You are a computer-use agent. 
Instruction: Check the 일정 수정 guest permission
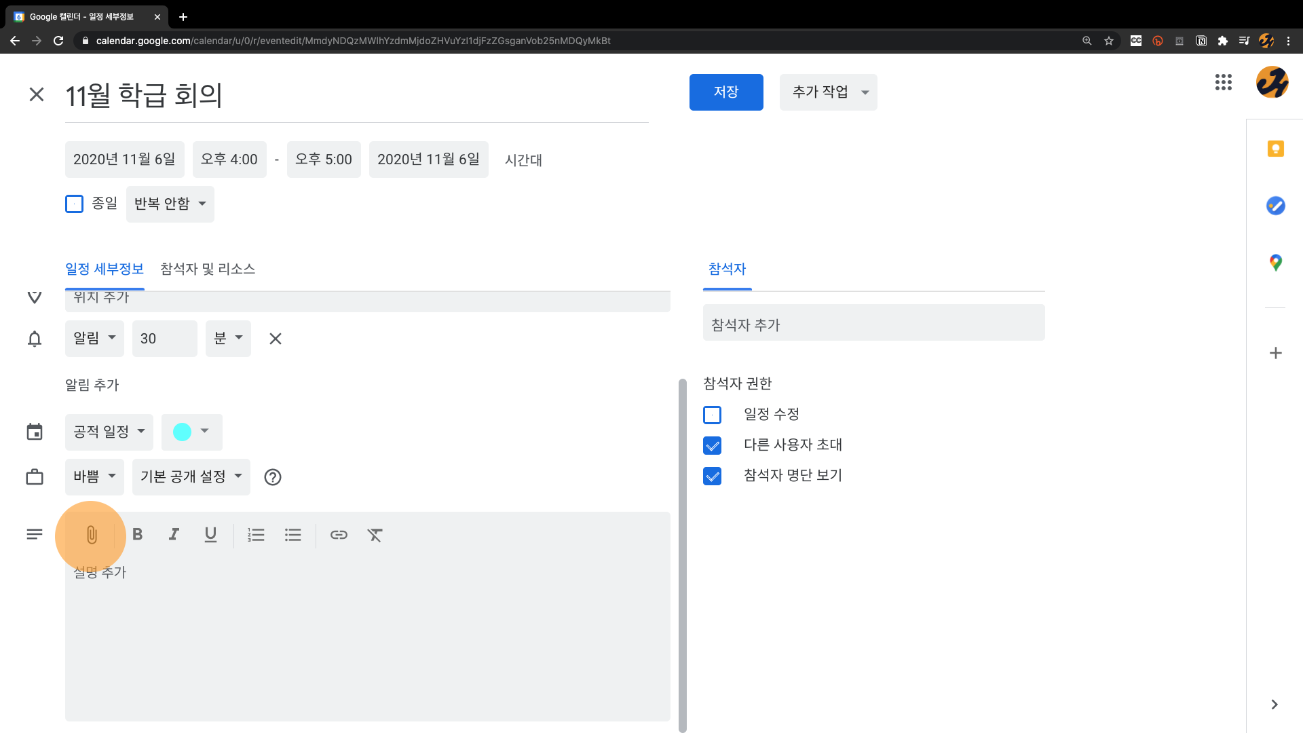(712, 415)
